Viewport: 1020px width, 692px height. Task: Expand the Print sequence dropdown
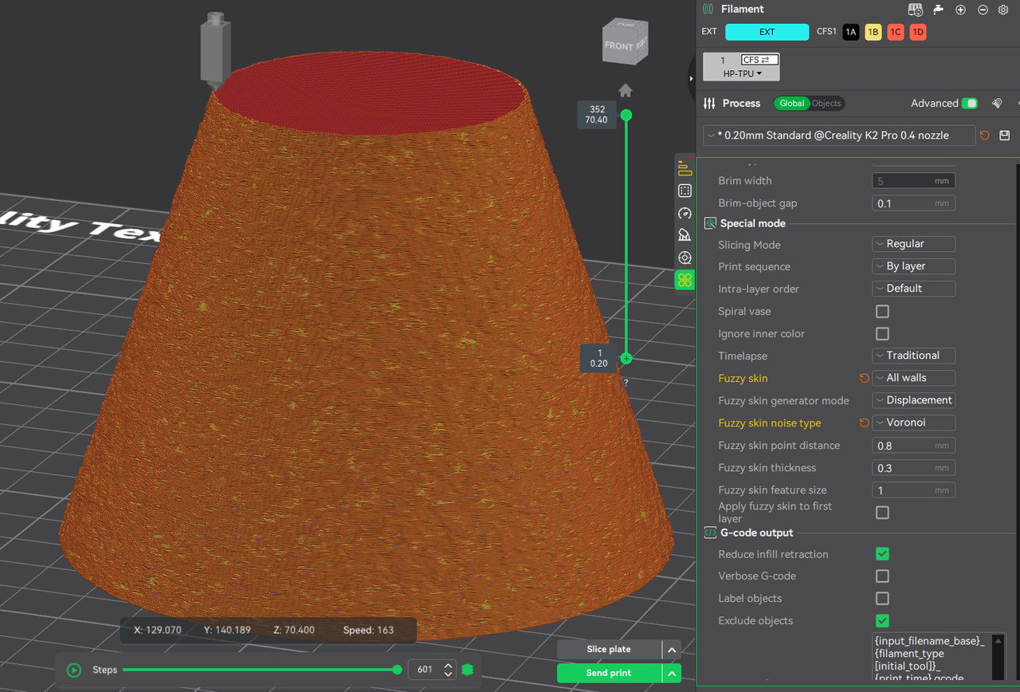coord(914,267)
